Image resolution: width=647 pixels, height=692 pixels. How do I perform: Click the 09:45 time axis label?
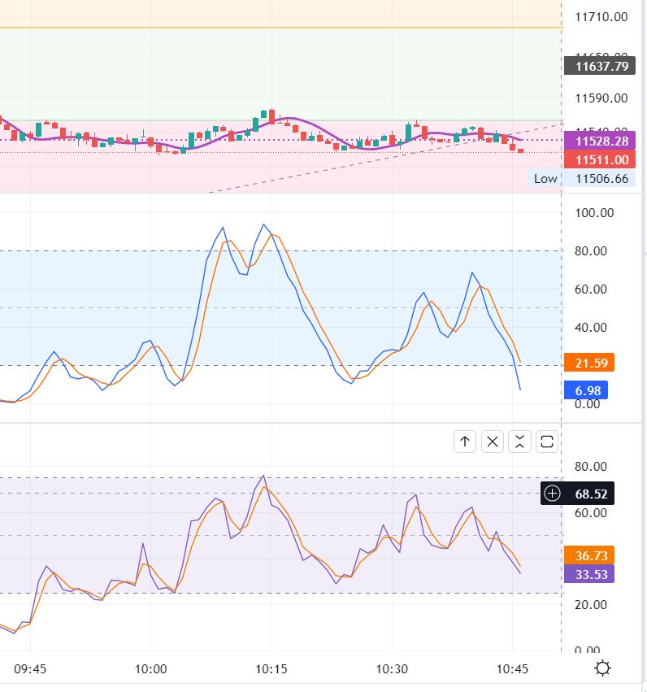point(30,669)
